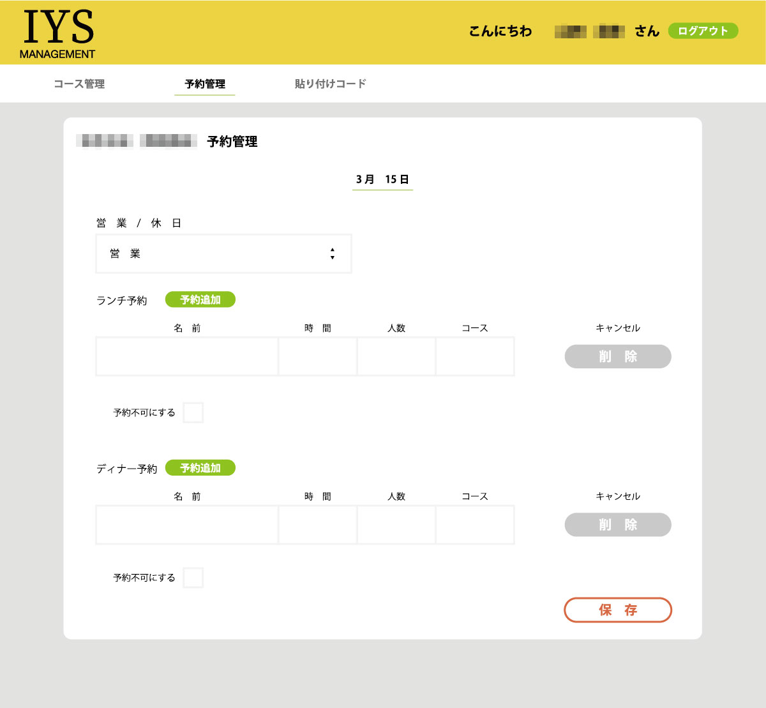The width and height of the screenshot is (766, 708).
Task: Open the 営業/休日 dropdown
Action: (223, 253)
